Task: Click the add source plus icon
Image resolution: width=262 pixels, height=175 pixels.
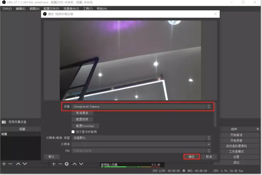Action: click(x=53, y=164)
